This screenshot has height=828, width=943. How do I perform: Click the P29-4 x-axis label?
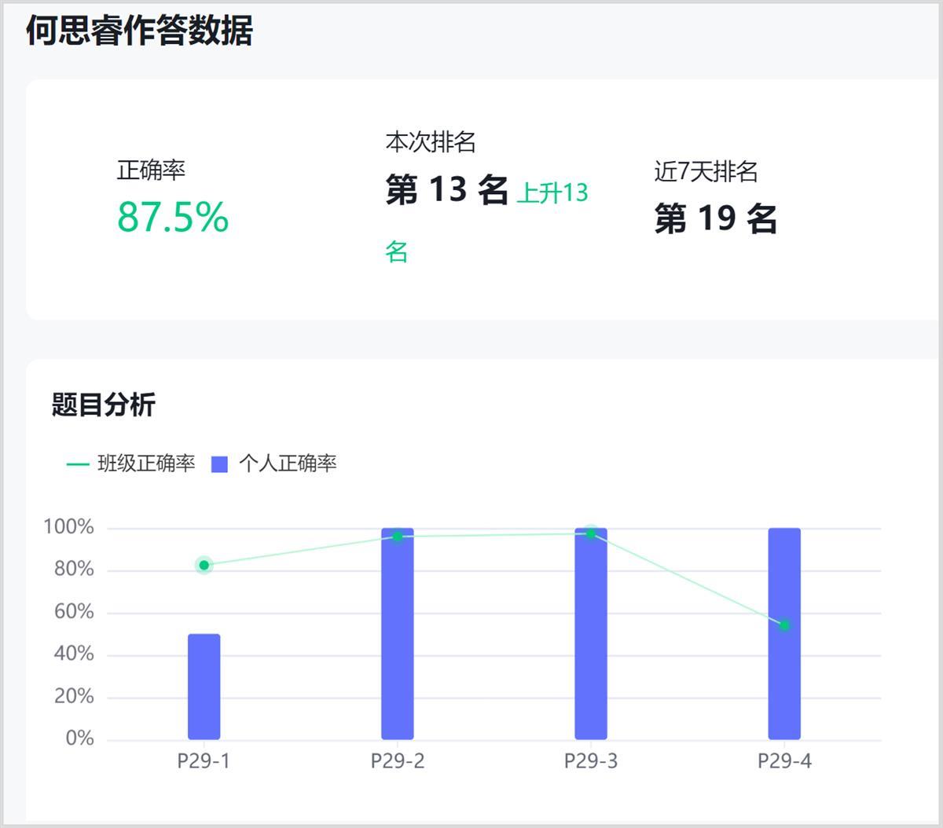(x=784, y=761)
